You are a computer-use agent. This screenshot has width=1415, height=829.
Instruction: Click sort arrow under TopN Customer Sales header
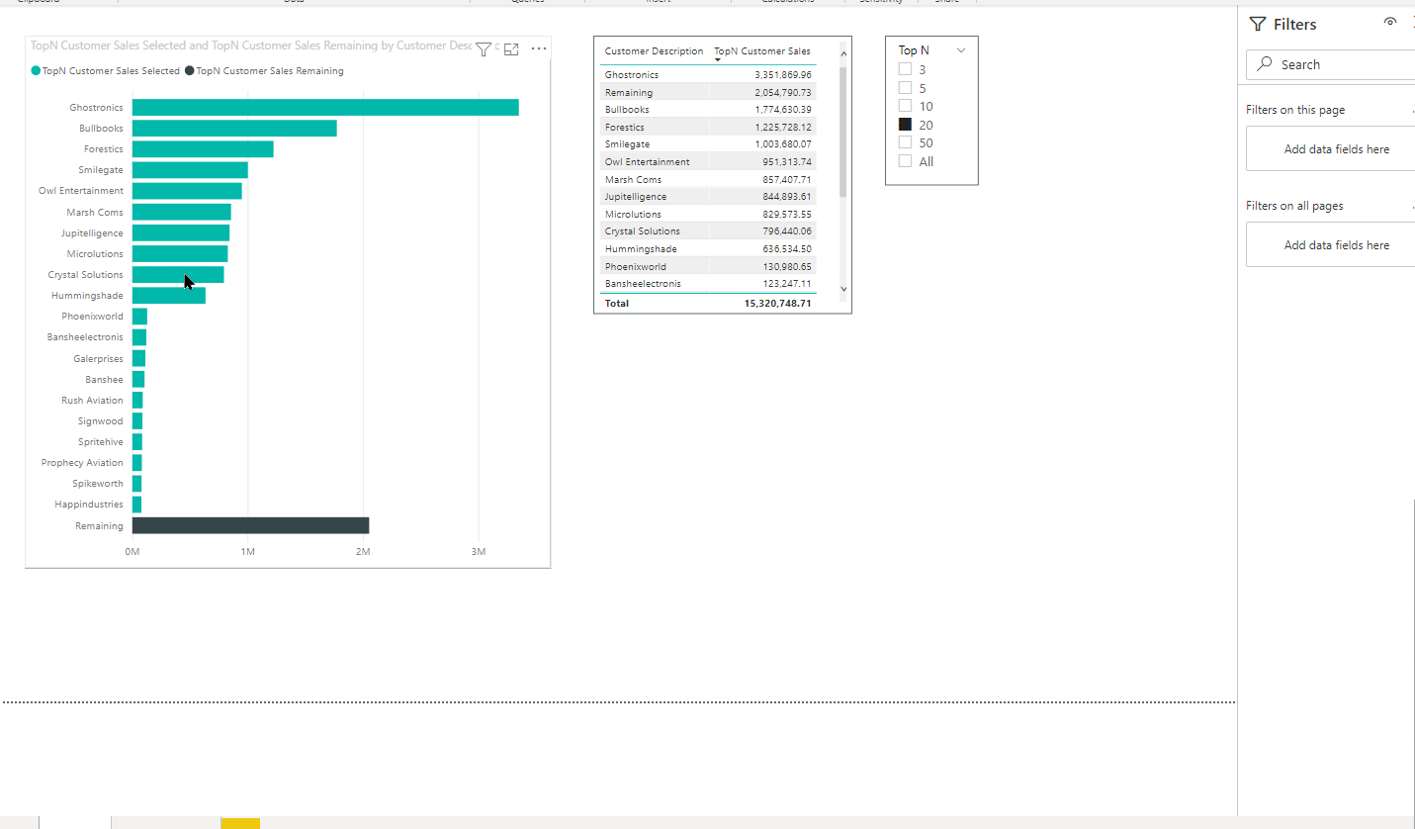(718, 60)
